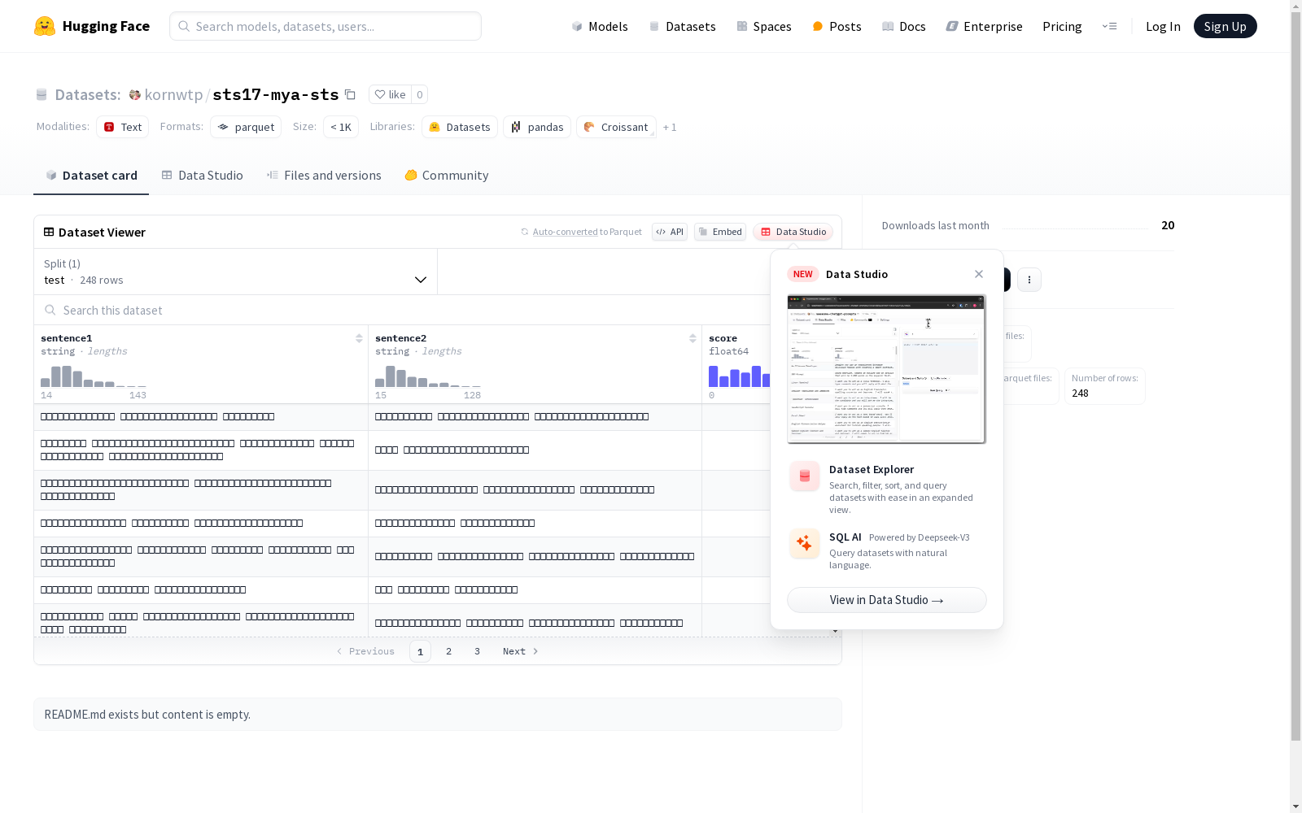Open the Posts nav item

[837, 26]
